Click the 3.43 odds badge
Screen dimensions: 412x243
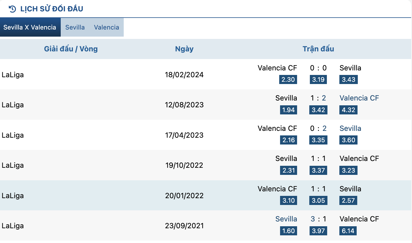(x=348, y=79)
